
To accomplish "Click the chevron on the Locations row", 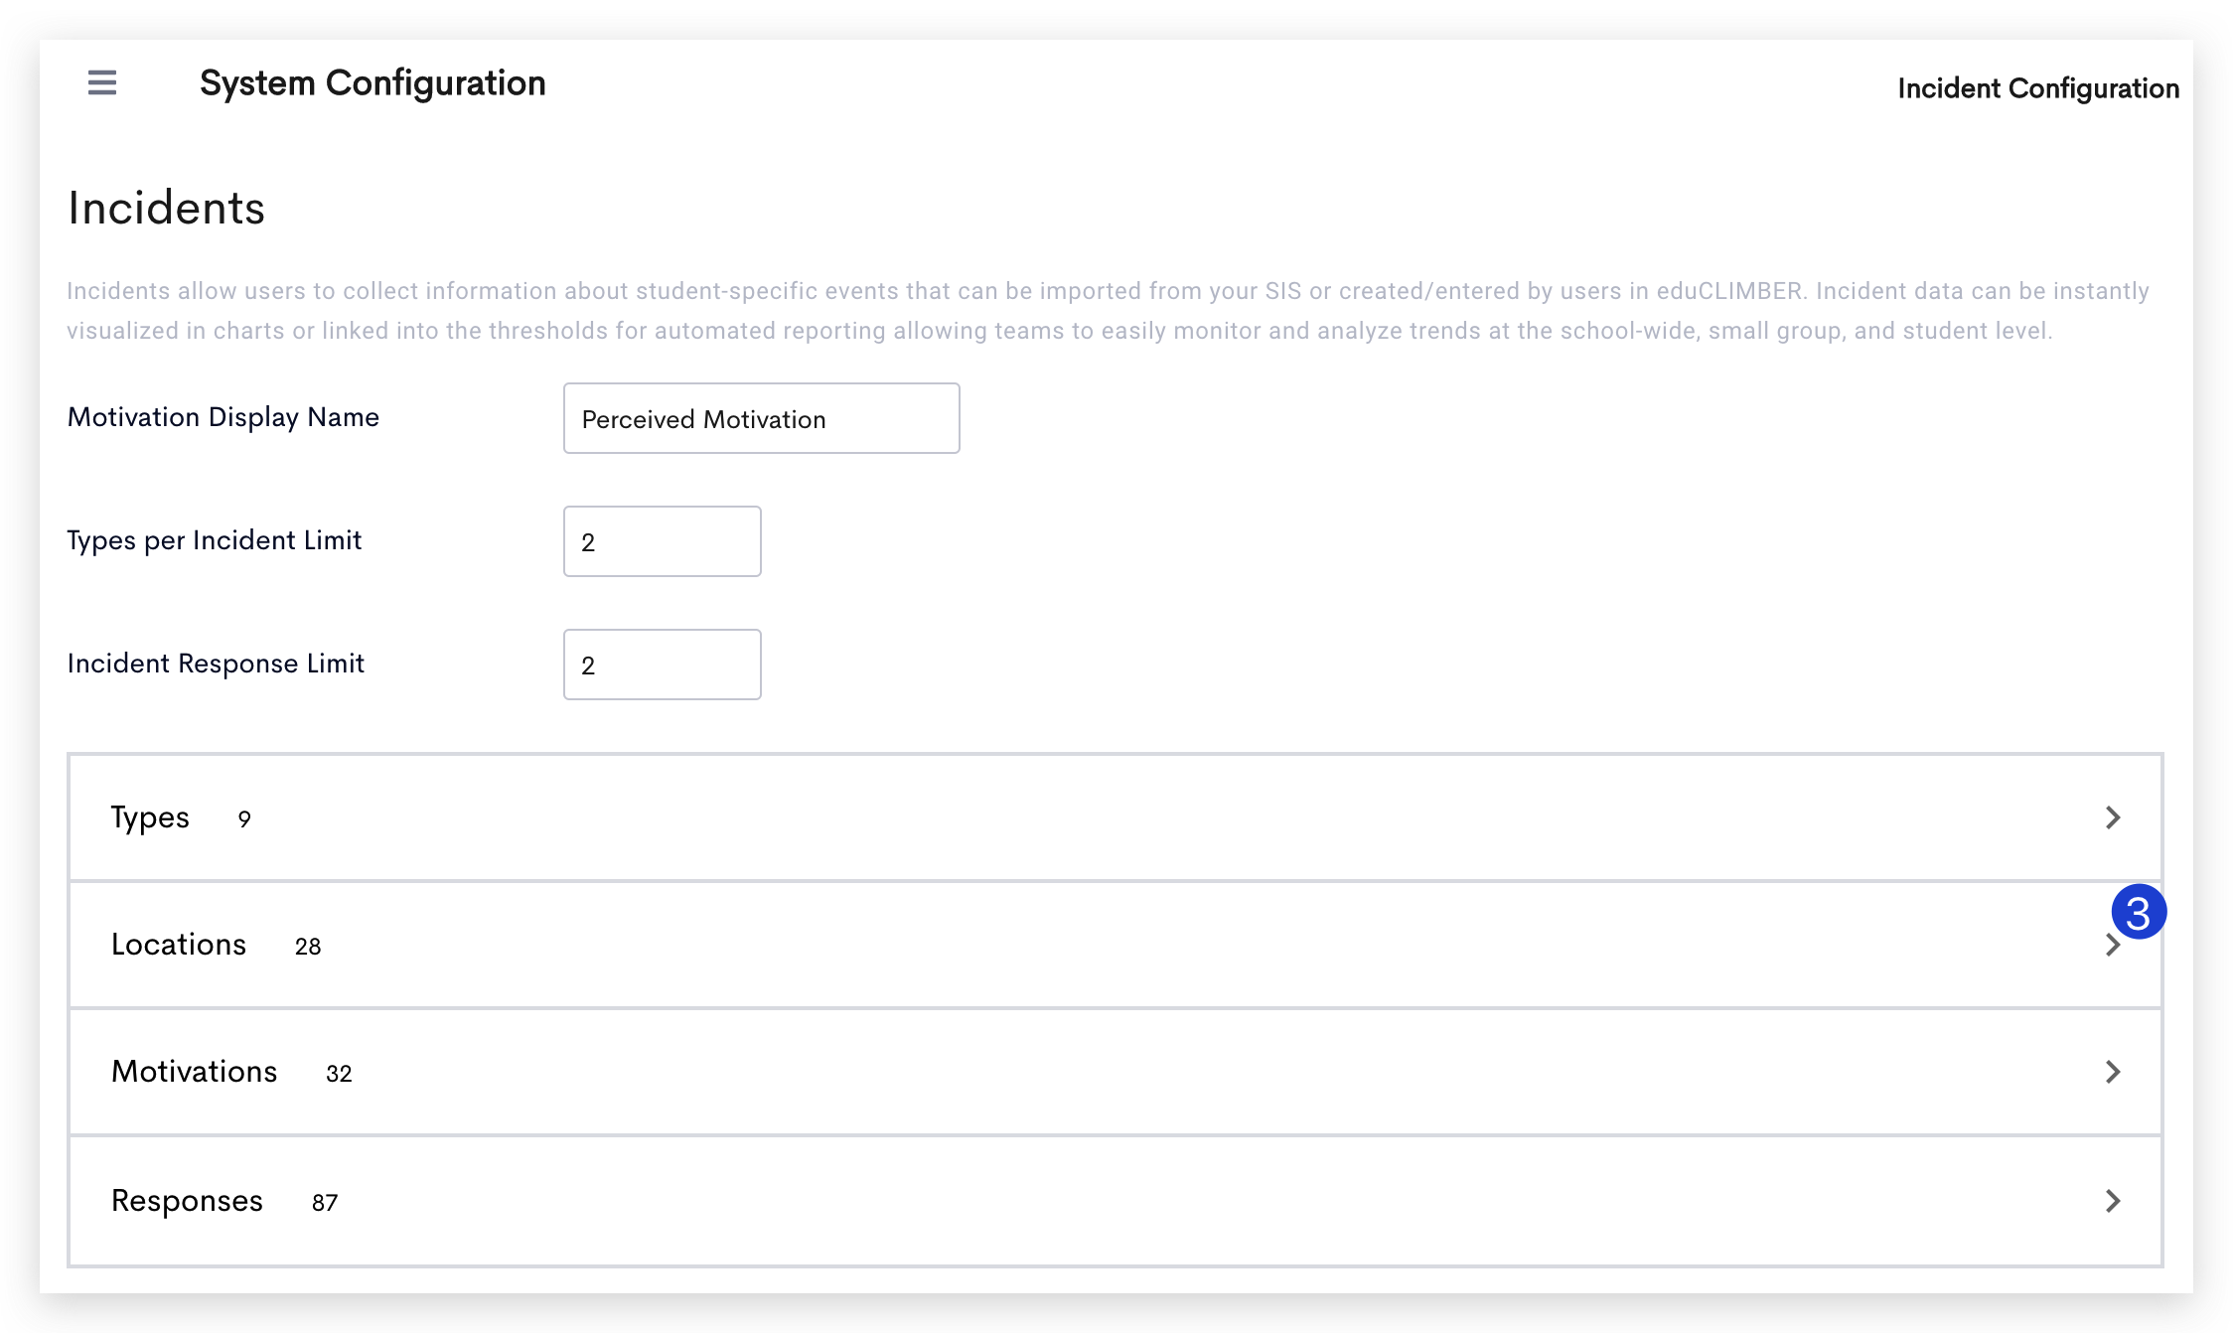I will [x=2114, y=945].
